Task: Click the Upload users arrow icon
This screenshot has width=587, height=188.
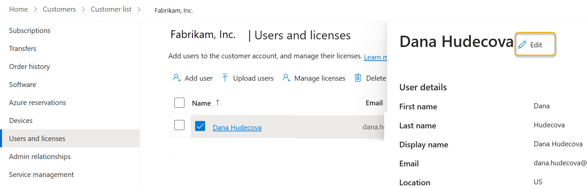Action: click(x=225, y=78)
